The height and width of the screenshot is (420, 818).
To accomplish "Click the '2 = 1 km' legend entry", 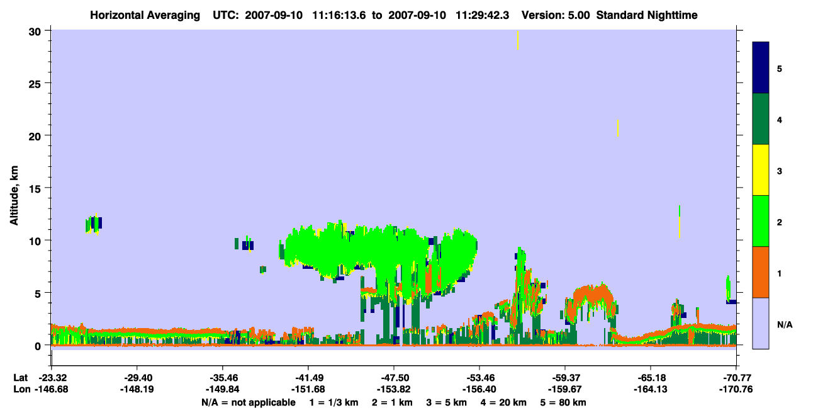I will [x=392, y=402].
